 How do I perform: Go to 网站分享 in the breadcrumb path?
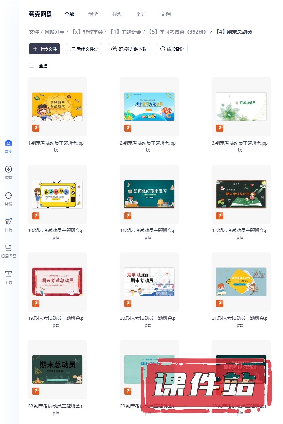click(x=54, y=32)
